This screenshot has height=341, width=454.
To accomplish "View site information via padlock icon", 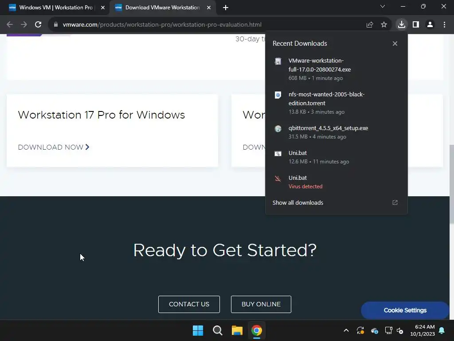I will [56, 25].
